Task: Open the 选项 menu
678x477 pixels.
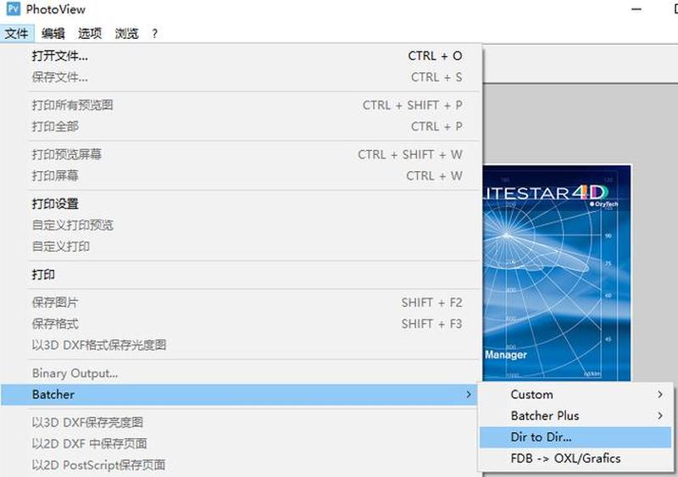Action: click(90, 33)
